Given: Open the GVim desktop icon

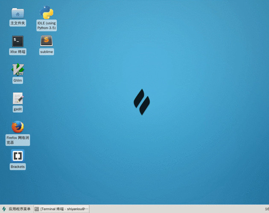Looking at the screenshot, I should pos(18,69).
